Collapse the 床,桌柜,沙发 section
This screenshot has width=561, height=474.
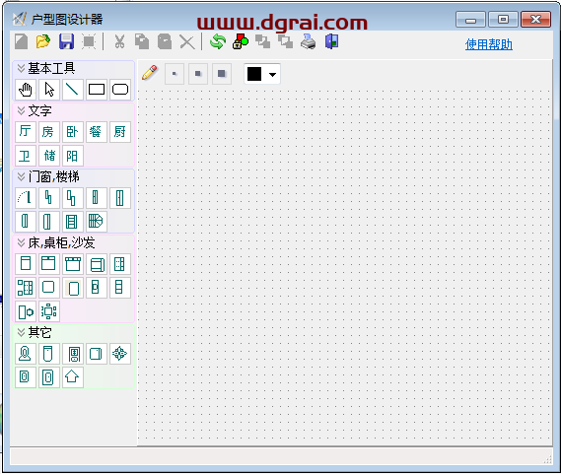[21, 242]
